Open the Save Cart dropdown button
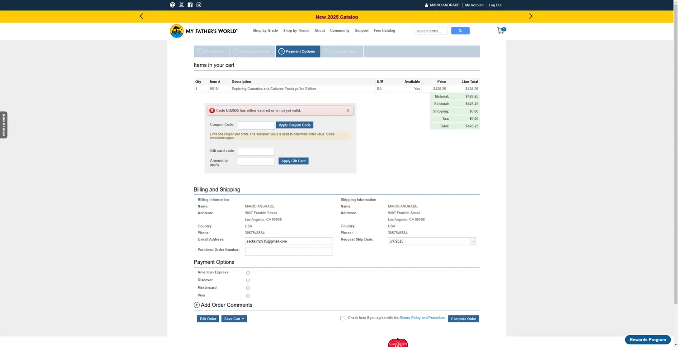 pyautogui.click(x=234, y=319)
